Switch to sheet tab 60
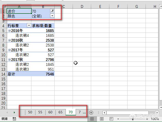162x122 pixels. (50, 112)
